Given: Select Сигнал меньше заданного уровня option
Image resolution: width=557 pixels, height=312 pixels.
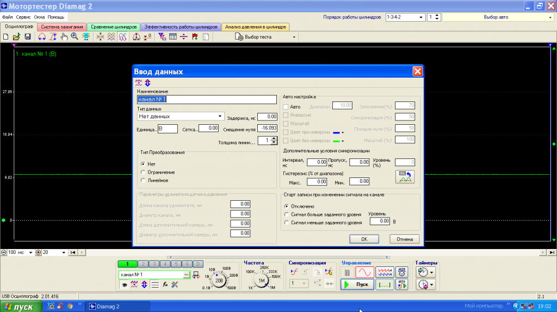Looking at the screenshot, I should [x=286, y=222].
